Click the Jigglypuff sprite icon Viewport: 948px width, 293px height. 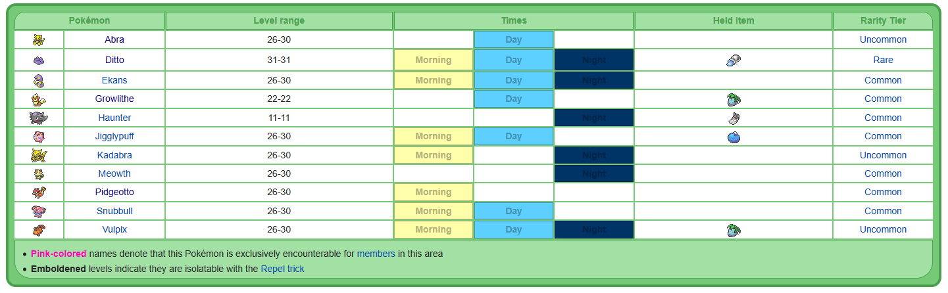[x=39, y=137]
